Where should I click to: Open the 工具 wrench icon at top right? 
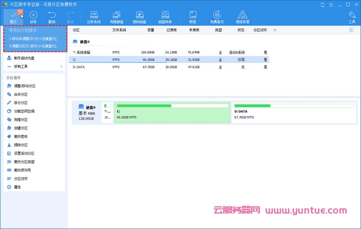[x=352, y=16]
